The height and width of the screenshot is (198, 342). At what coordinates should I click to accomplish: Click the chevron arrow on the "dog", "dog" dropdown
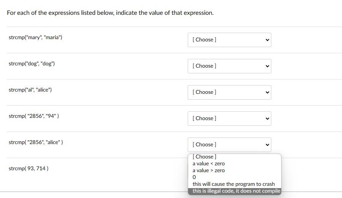click(x=267, y=66)
